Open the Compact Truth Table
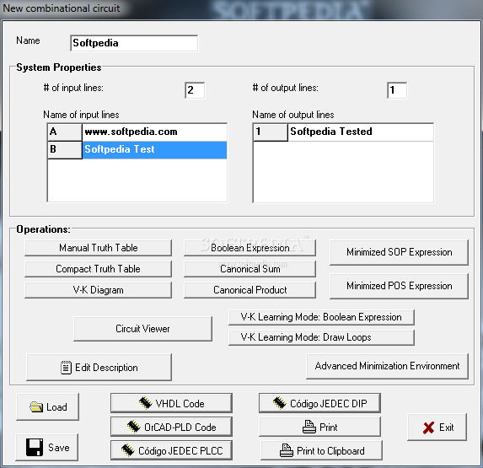This screenshot has width=483, height=468. 98,269
